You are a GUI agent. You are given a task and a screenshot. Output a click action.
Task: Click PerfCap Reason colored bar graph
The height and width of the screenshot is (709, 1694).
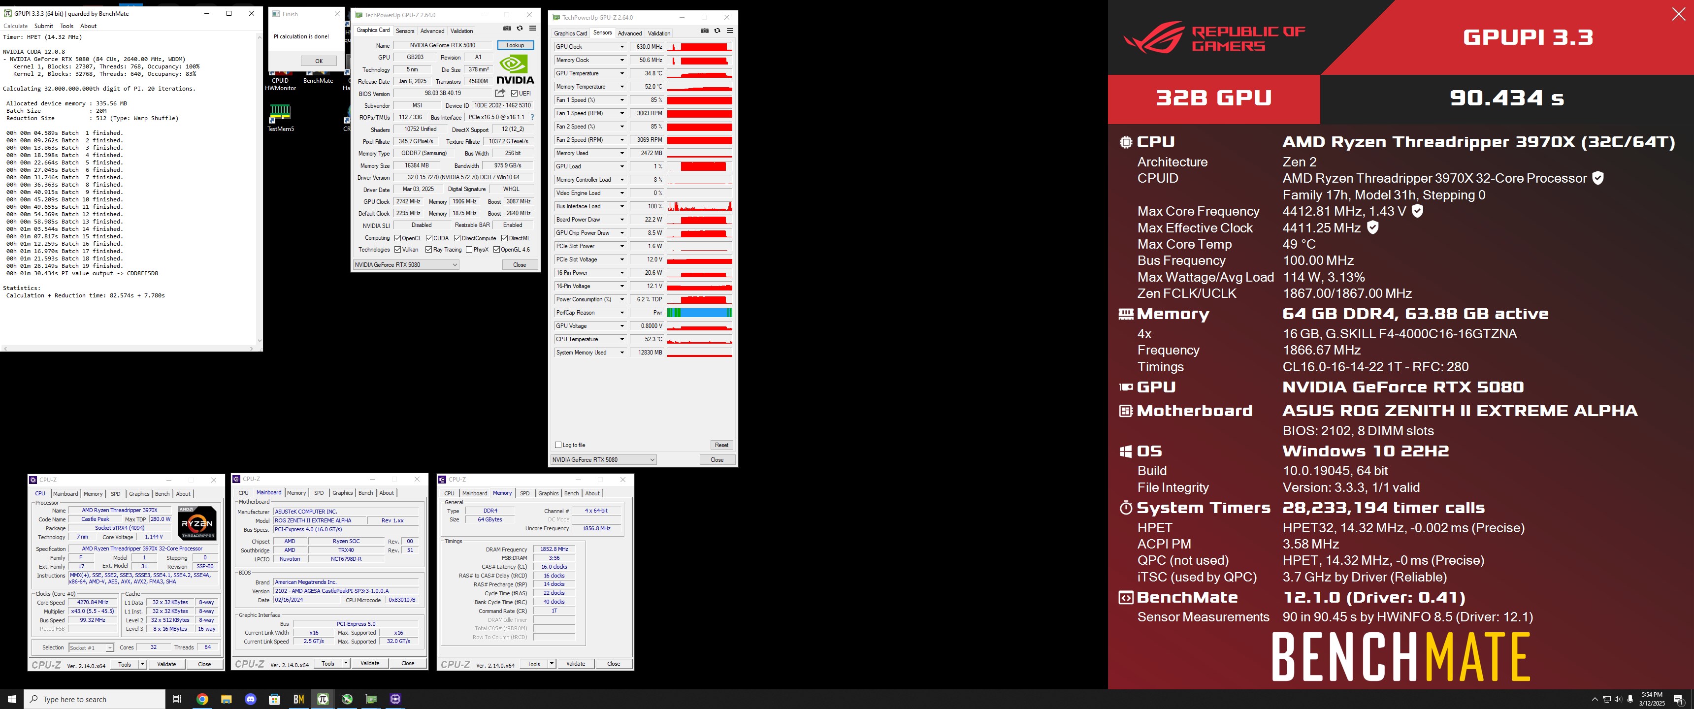click(699, 313)
